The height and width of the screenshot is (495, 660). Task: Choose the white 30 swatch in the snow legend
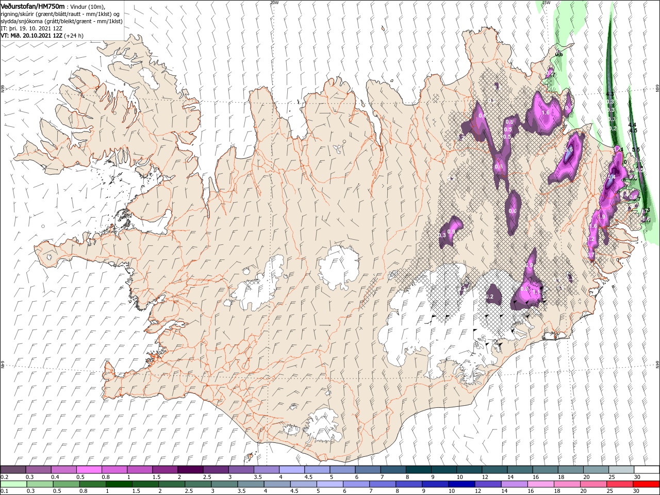(x=647, y=470)
